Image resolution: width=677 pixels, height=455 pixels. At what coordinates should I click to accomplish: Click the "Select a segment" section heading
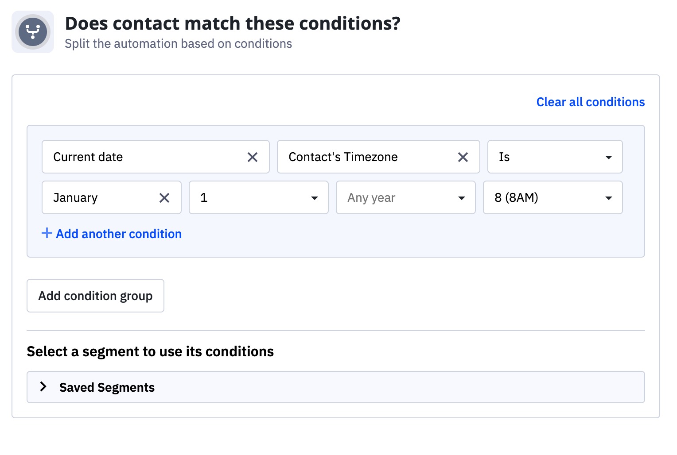click(150, 351)
